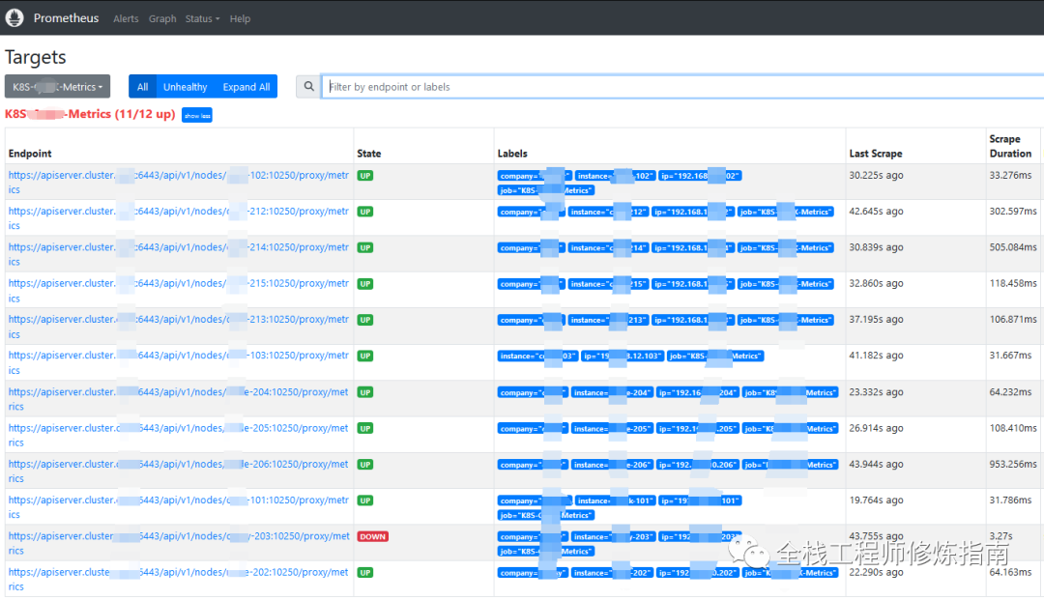
Task: Open the endpoint link for node 202
Action: (x=179, y=579)
